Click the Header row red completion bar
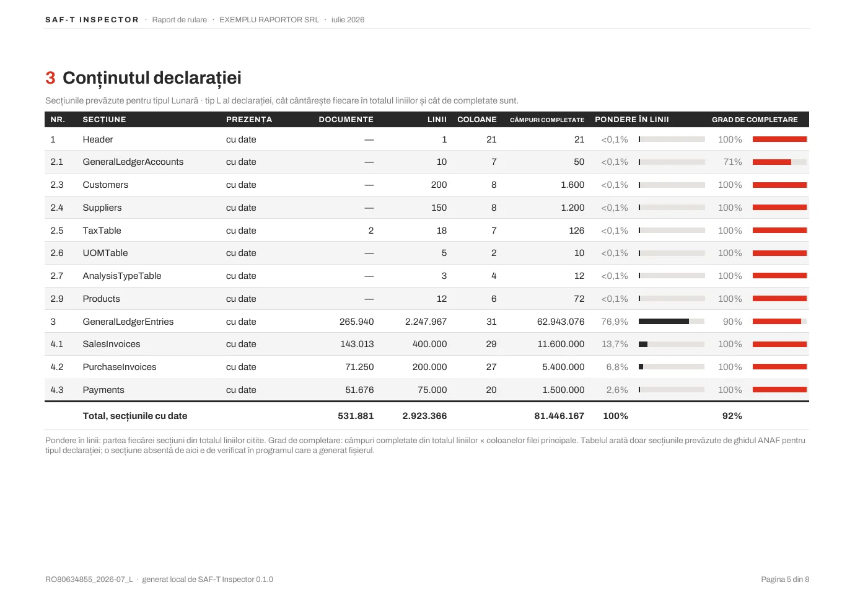Screen dimensions: 855x595 779,139
